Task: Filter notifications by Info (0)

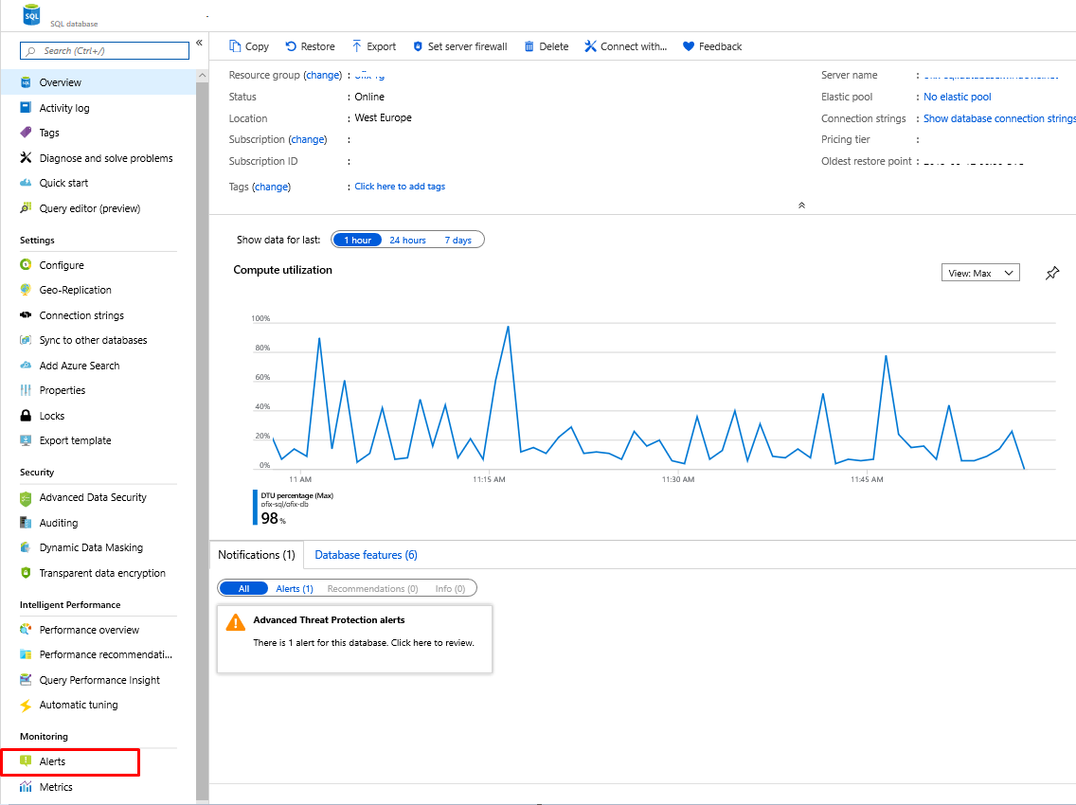Action: coord(450,588)
